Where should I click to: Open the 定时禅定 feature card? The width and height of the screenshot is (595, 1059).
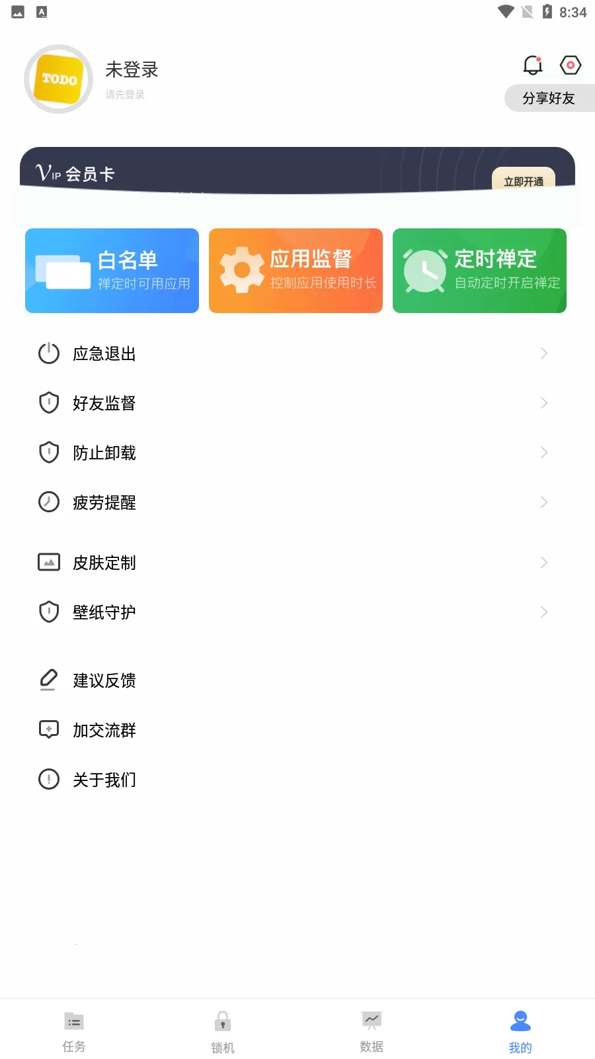(479, 271)
